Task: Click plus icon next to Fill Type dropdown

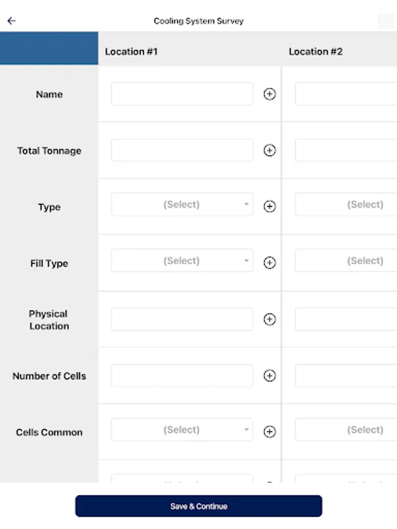Action: [x=269, y=263]
